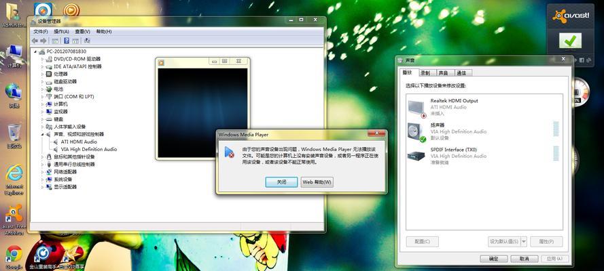Click the Forward arrow in Device Manager toolbar

pos(43,41)
